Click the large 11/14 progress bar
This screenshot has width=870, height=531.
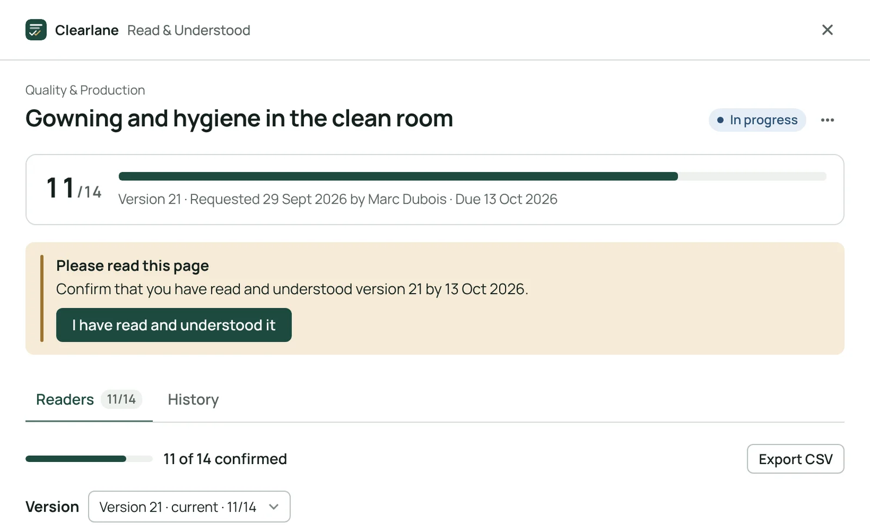472,176
